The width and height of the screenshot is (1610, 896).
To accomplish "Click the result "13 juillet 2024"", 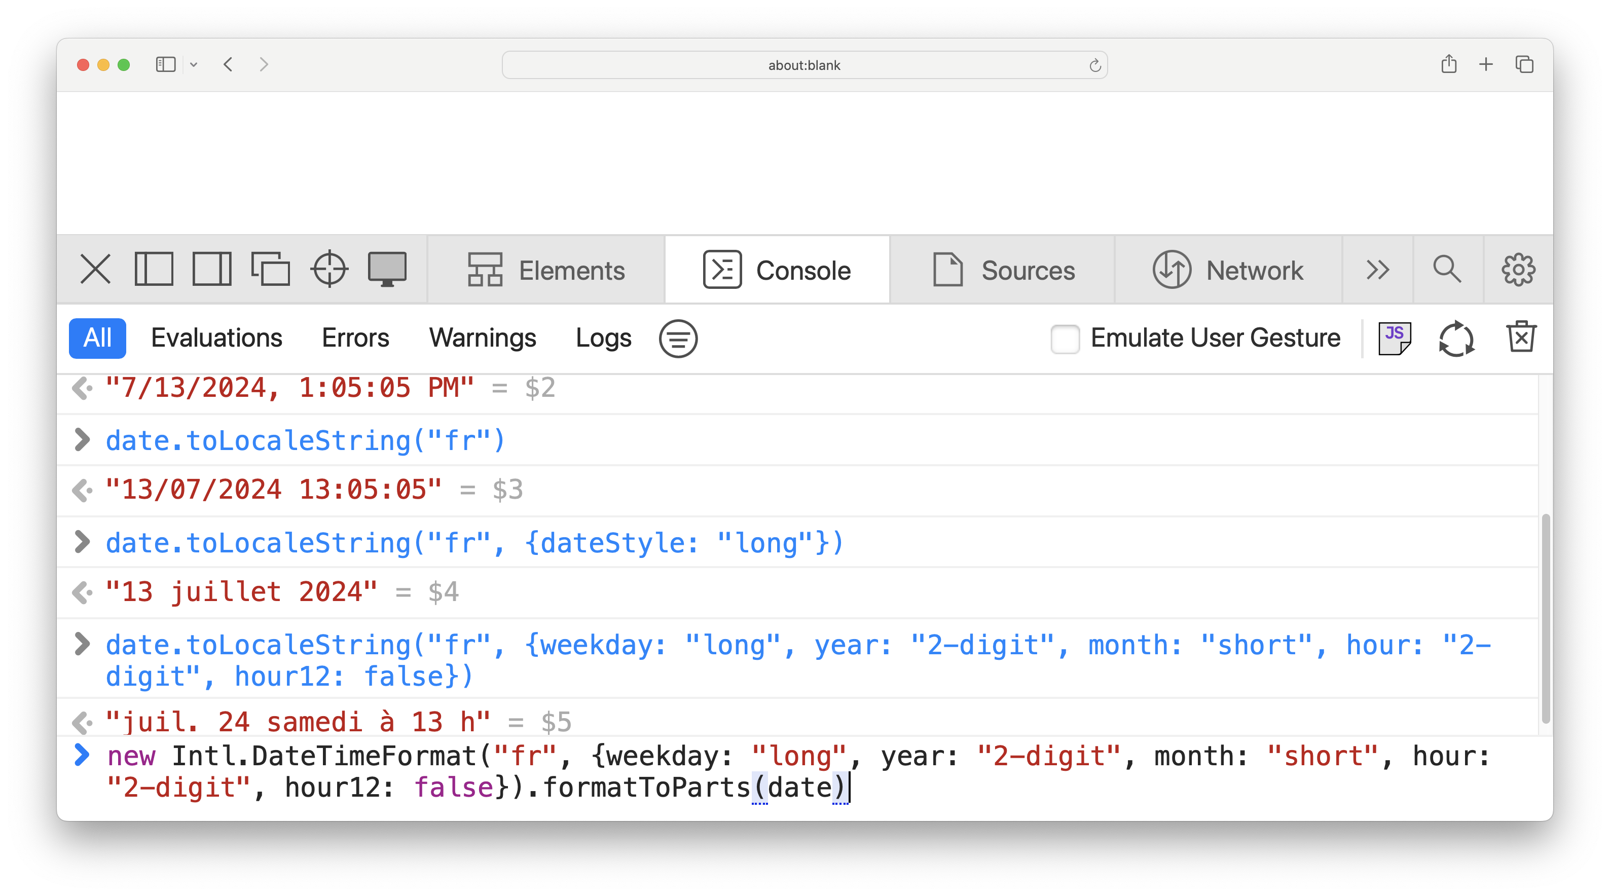I will click(x=241, y=592).
